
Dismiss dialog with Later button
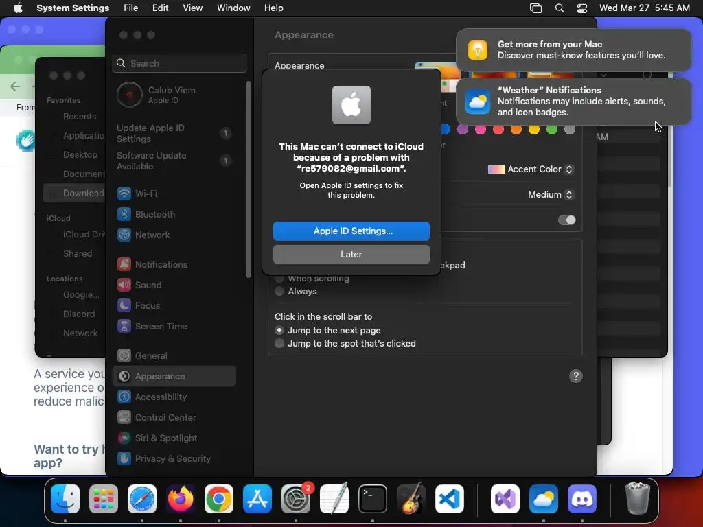point(351,255)
